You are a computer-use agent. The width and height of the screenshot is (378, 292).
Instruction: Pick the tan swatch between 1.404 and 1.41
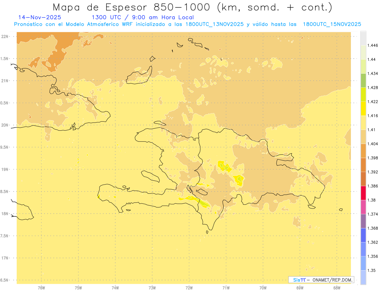point(363,137)
